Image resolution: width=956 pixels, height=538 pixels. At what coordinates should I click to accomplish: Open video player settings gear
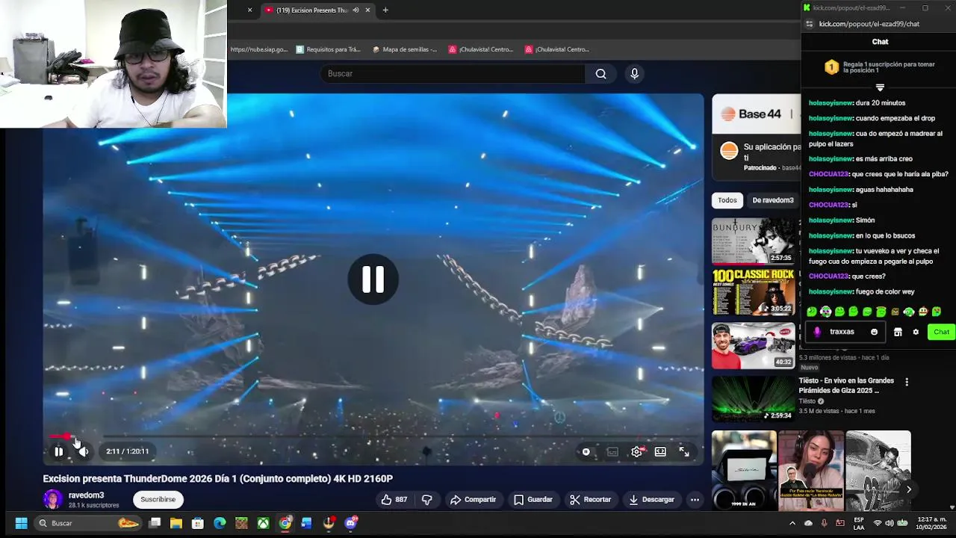coord(636,452)
